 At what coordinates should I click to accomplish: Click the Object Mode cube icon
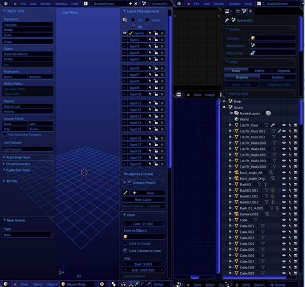63,284
